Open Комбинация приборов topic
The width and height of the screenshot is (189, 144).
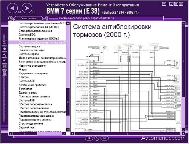(33, 85)
